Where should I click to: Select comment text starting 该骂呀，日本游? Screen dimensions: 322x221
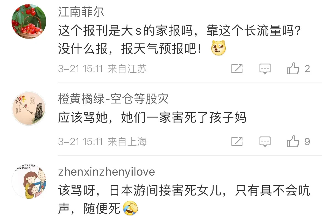click(x=184, y=199)
